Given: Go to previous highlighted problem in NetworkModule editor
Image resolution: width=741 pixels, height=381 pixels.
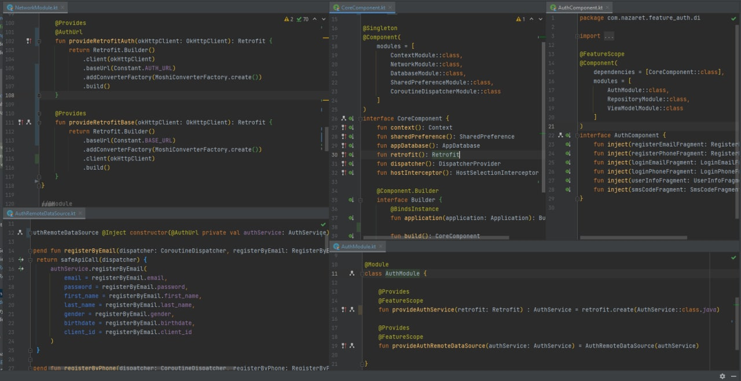Looking at the screenshot, I should (x=316, y=19).
